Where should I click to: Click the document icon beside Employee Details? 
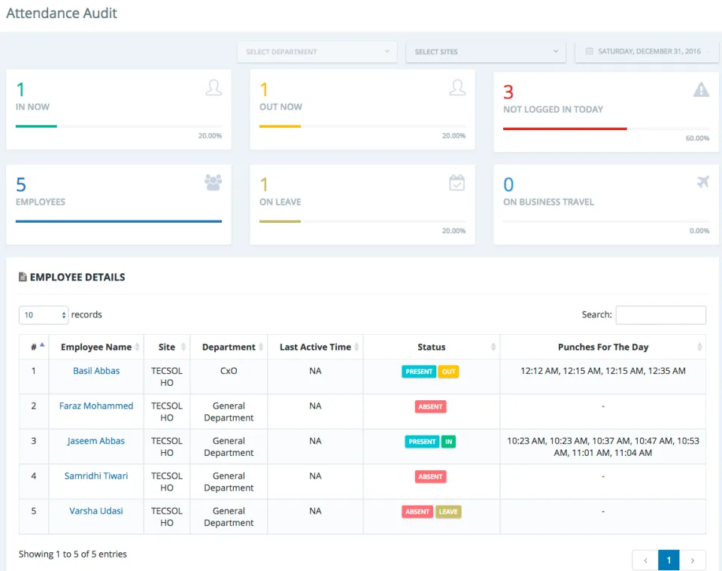pyautogui.click(x=23, y=277)
